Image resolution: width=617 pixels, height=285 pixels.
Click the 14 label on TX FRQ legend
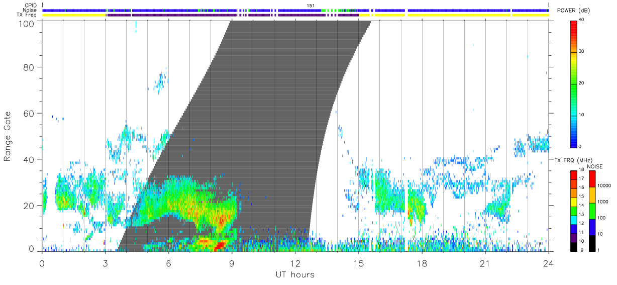coord(582,205)
